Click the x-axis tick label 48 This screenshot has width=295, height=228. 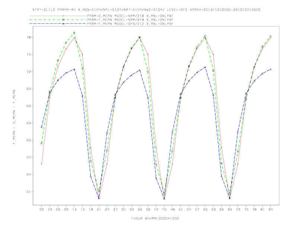[172, 209]
